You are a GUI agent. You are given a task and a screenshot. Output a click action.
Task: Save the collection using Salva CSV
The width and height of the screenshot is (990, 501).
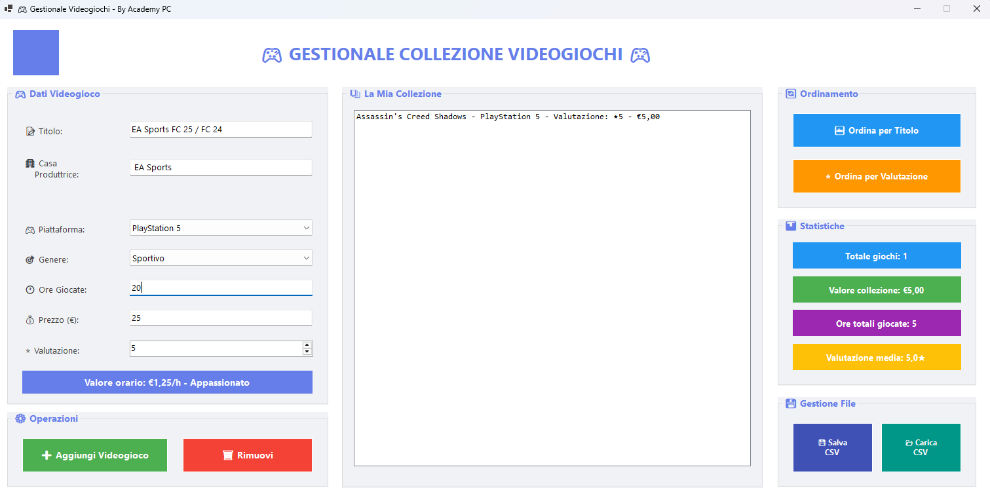click(833, 447)
